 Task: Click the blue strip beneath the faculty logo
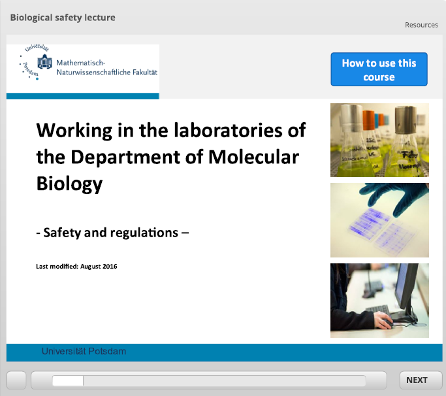[x=83, y=96]
